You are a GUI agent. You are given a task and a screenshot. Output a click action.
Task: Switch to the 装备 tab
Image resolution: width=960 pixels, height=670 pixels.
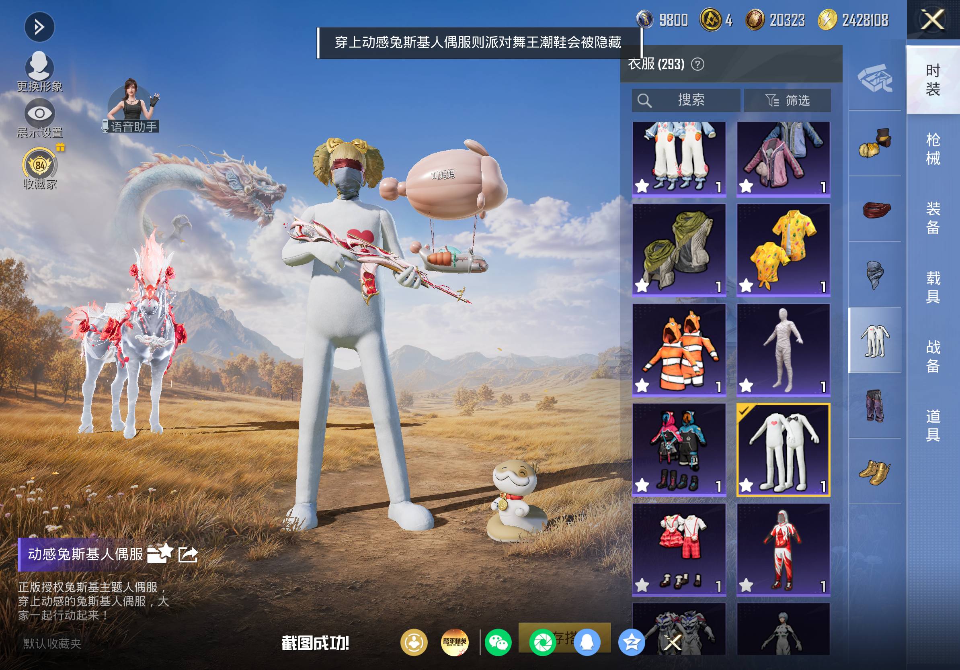tap(933, 218)
